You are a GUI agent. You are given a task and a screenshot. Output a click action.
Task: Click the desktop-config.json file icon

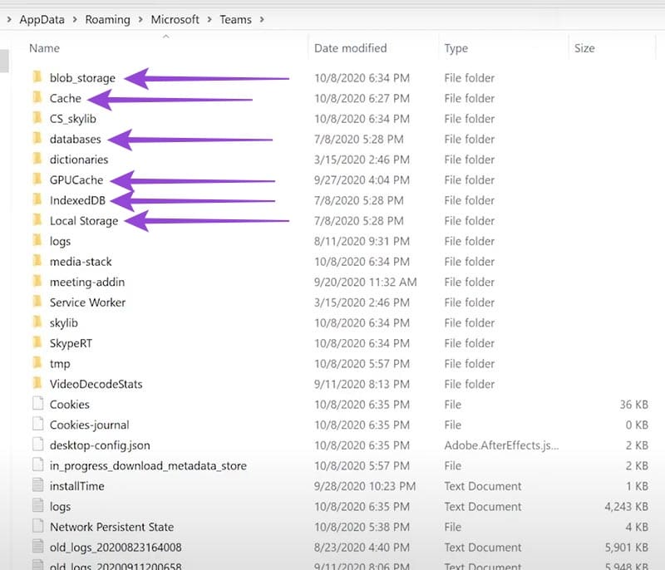37,445
